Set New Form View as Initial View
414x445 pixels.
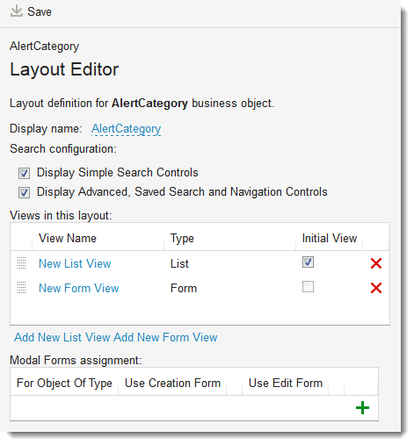308,287
